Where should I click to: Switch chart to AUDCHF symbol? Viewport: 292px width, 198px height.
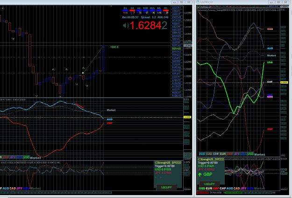point(176,92)
